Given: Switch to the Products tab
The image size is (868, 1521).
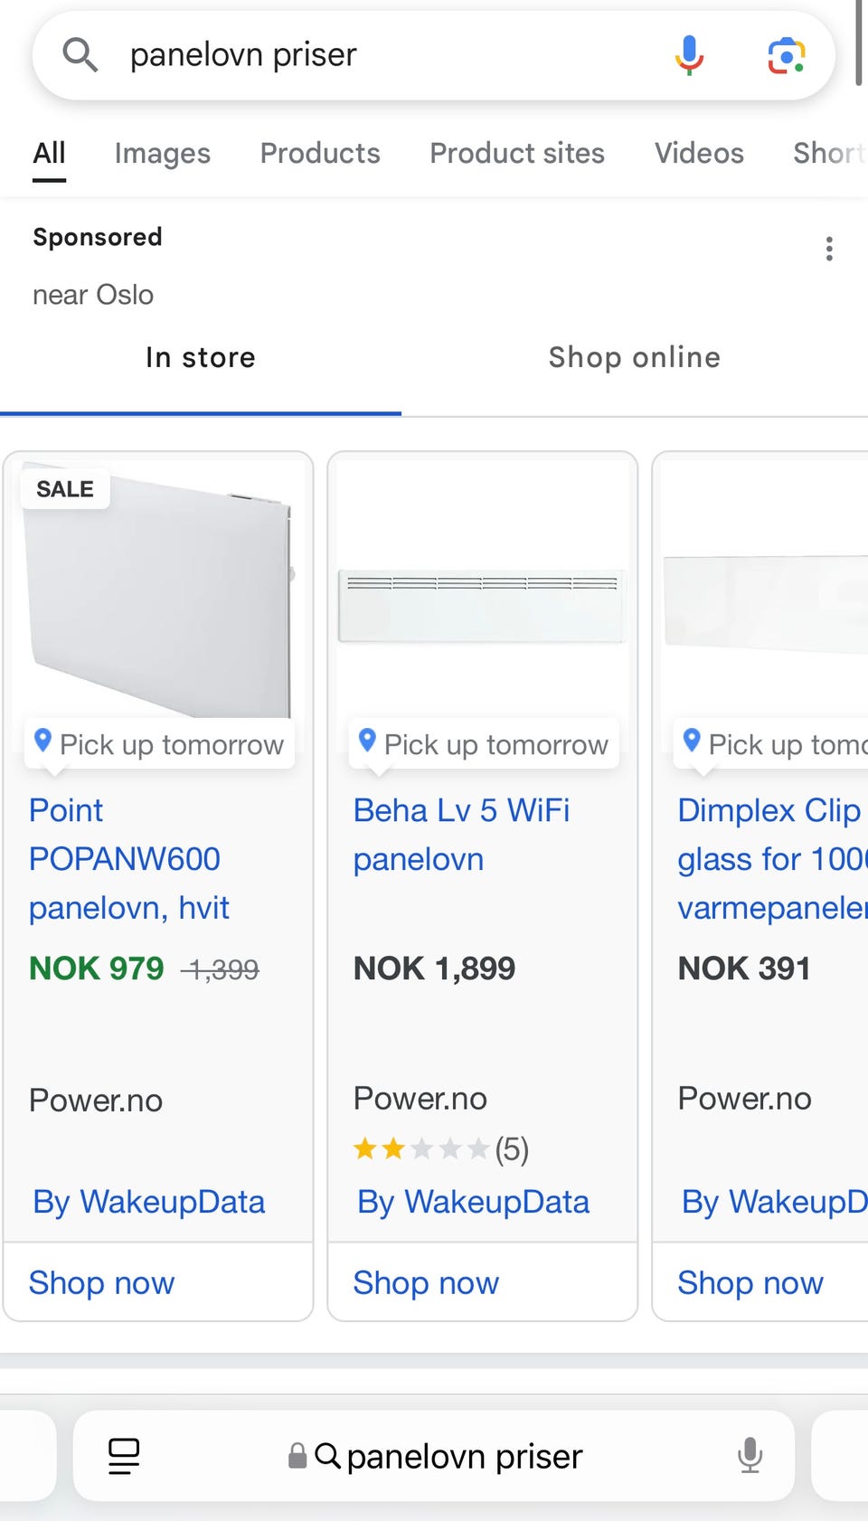Looking at the screenshot, I should tap(320, 154).
